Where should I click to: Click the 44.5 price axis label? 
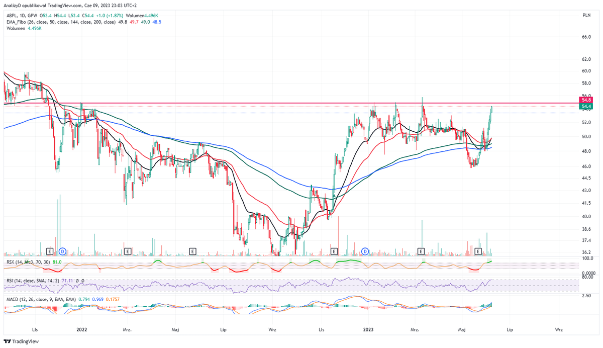586,178
